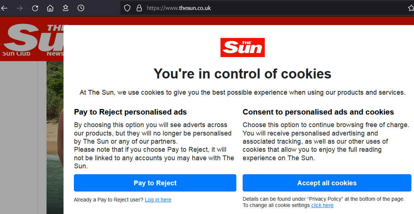Click the "You're in control of cookies" heading
Screen dimensions: 414x214
pyautogui.click(x=242, y=74)
